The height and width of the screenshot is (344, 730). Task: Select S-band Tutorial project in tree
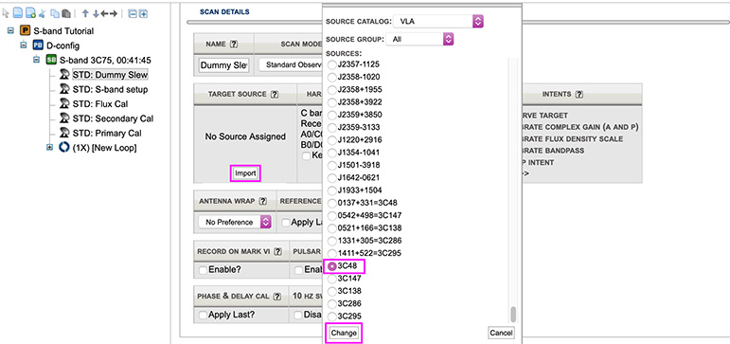(x=63, y=31)
